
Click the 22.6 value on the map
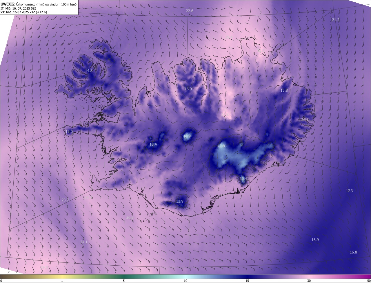click(190, 11)
